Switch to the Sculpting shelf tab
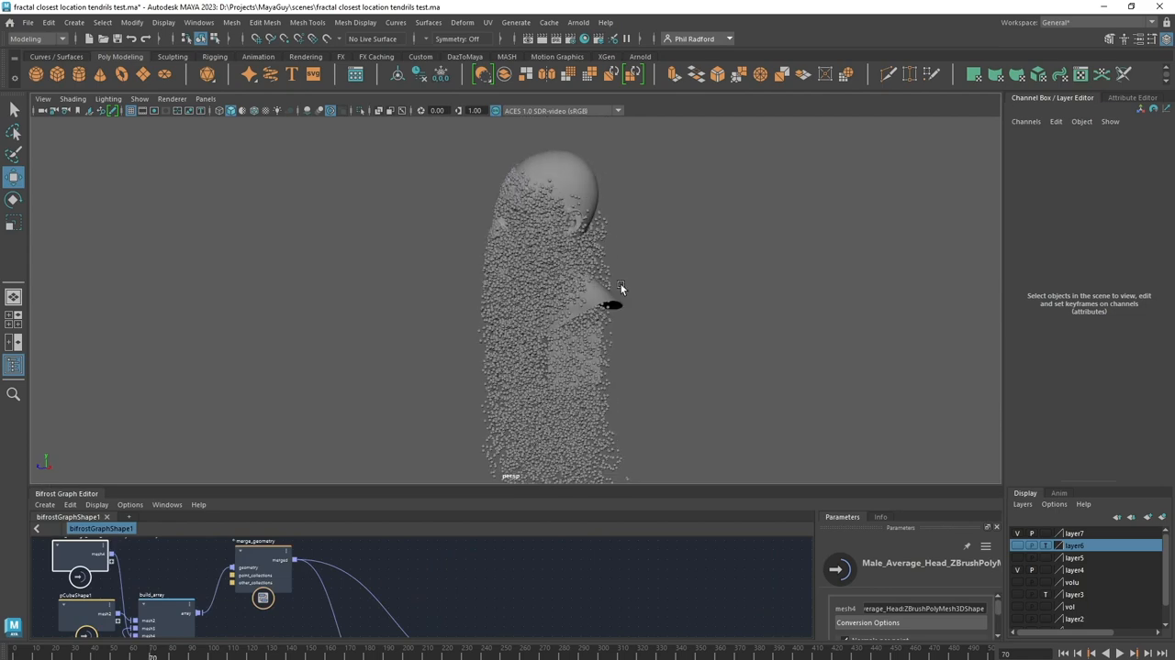 (173, 57)
